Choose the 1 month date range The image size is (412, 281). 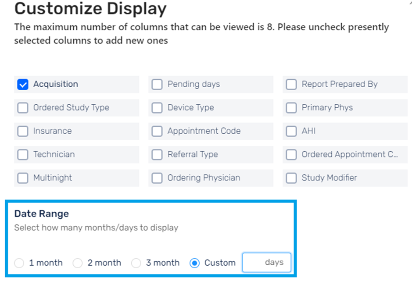(x=19, y=263)
